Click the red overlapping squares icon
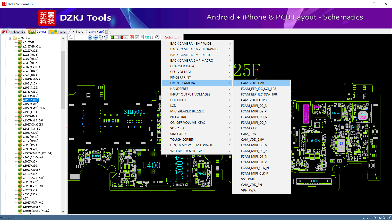Image resolution: width=392 pixels, height=220 pixels. pyautogui.click(x=132, y=37)
